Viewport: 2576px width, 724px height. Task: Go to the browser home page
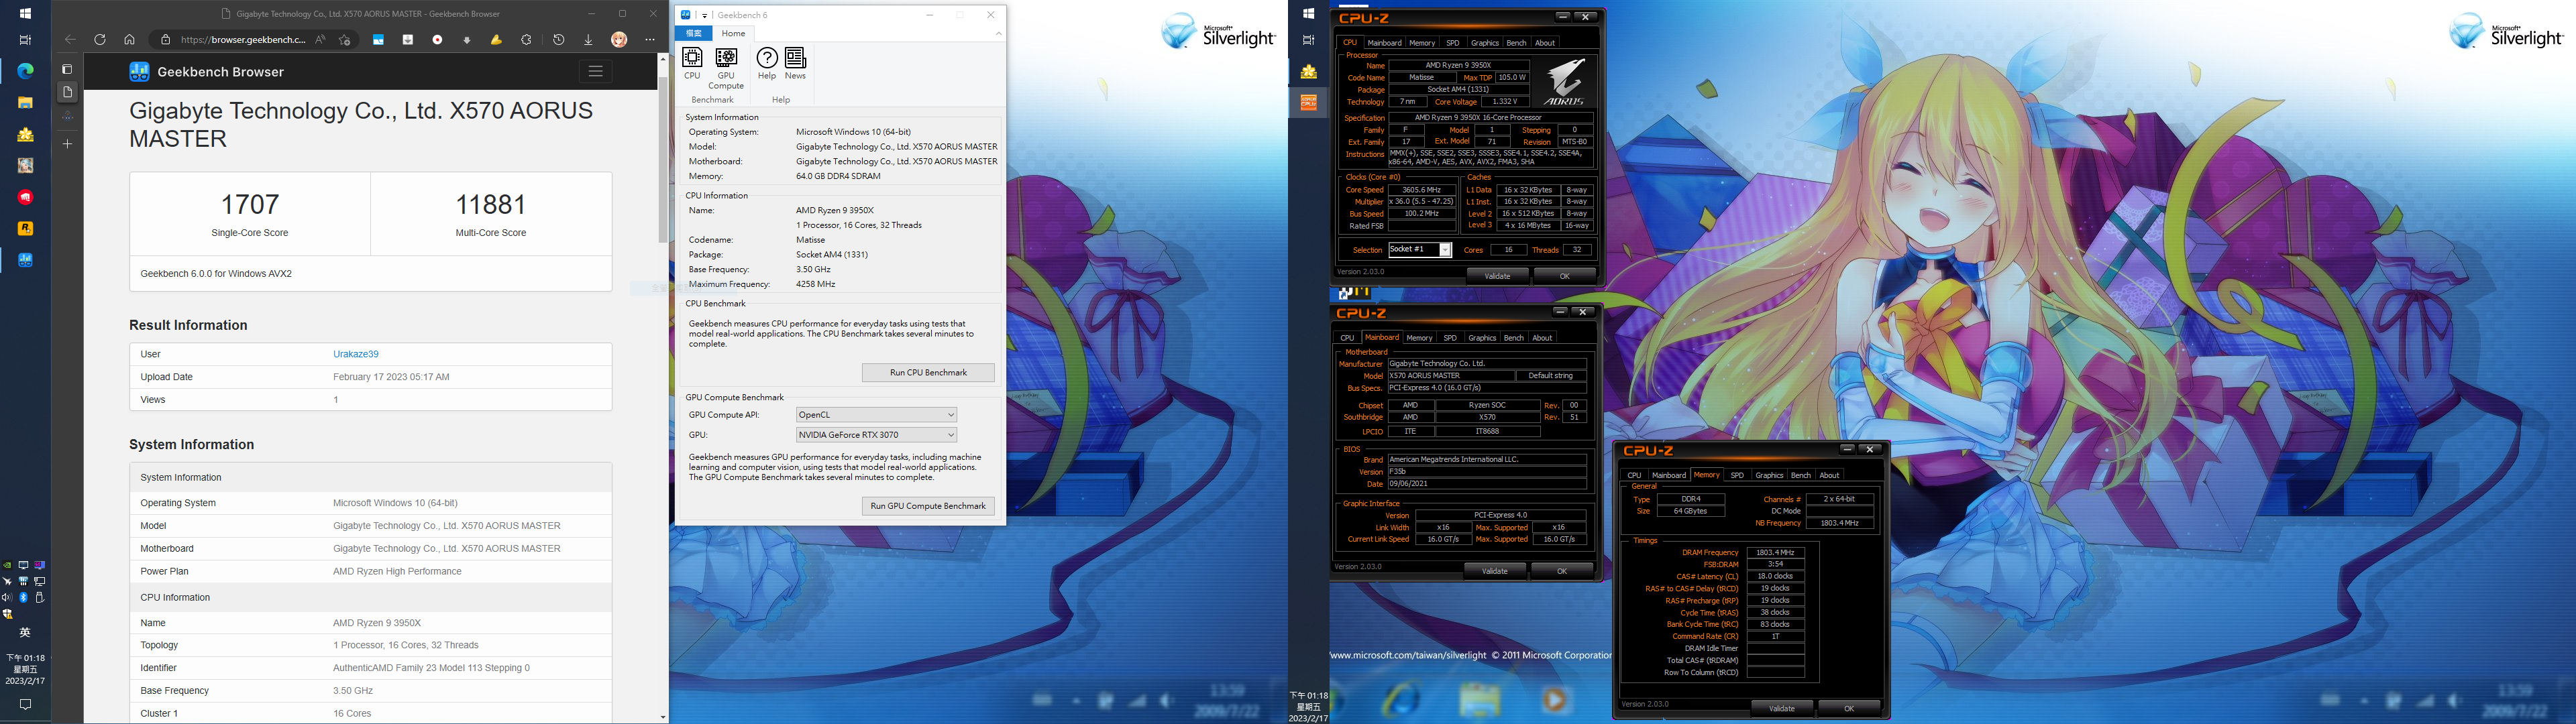pyautogui.click(x=129, y=40)
